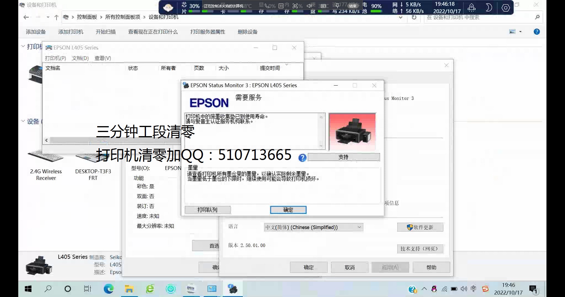Viewport: 565px width, 297px height.
Task: Click the 首选 preferences button
Action: 206,246
